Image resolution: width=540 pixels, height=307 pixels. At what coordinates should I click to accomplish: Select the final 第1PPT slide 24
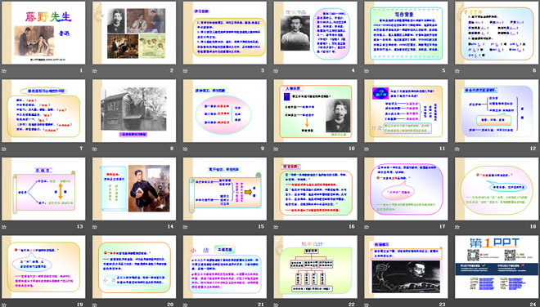(x=497, y=267)
